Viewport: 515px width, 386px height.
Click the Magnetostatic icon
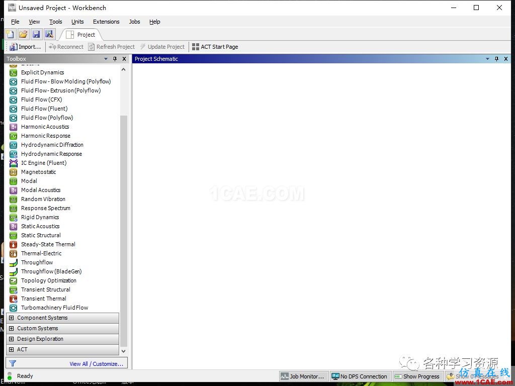[13, 172]
